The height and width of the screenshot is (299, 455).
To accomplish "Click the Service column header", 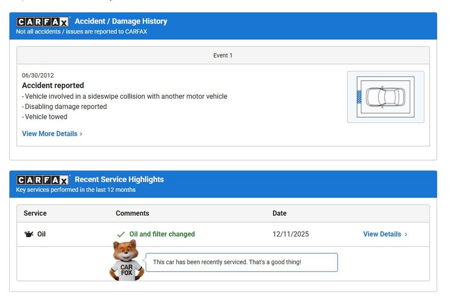I will pyautogui.click(x=35, y=213).
